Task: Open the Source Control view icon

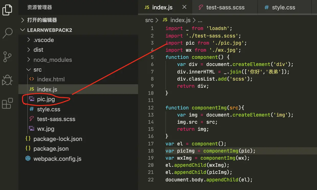Action: click(7, 56)
